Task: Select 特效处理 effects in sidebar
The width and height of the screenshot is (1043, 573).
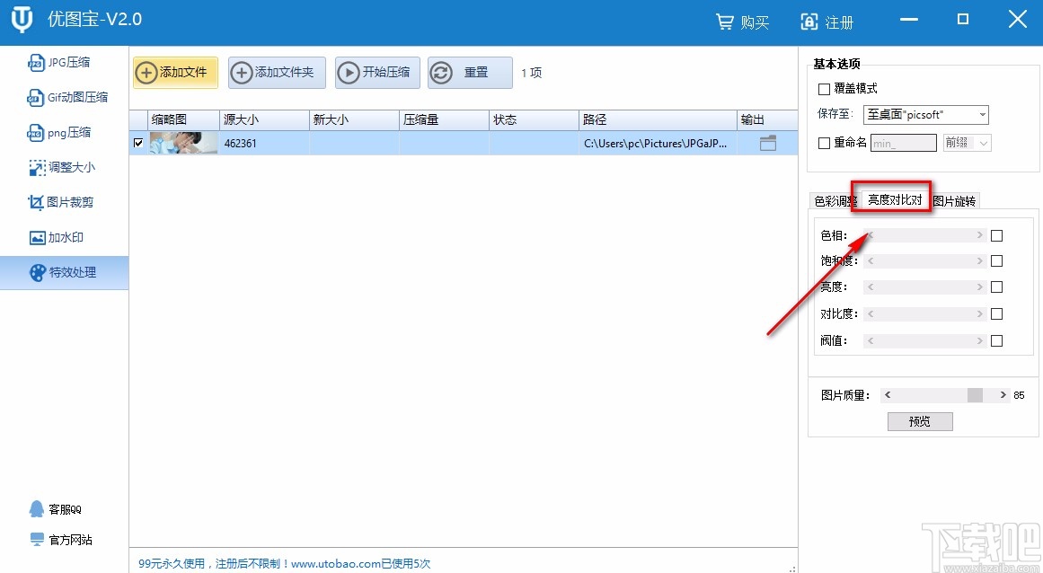Action: pos(64,272)
